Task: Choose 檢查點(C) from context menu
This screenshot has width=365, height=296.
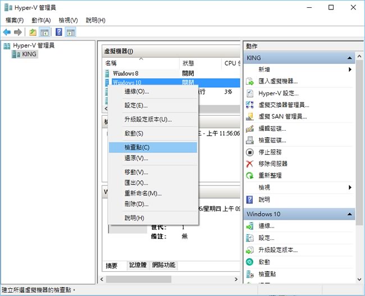Action: (153, 147)
